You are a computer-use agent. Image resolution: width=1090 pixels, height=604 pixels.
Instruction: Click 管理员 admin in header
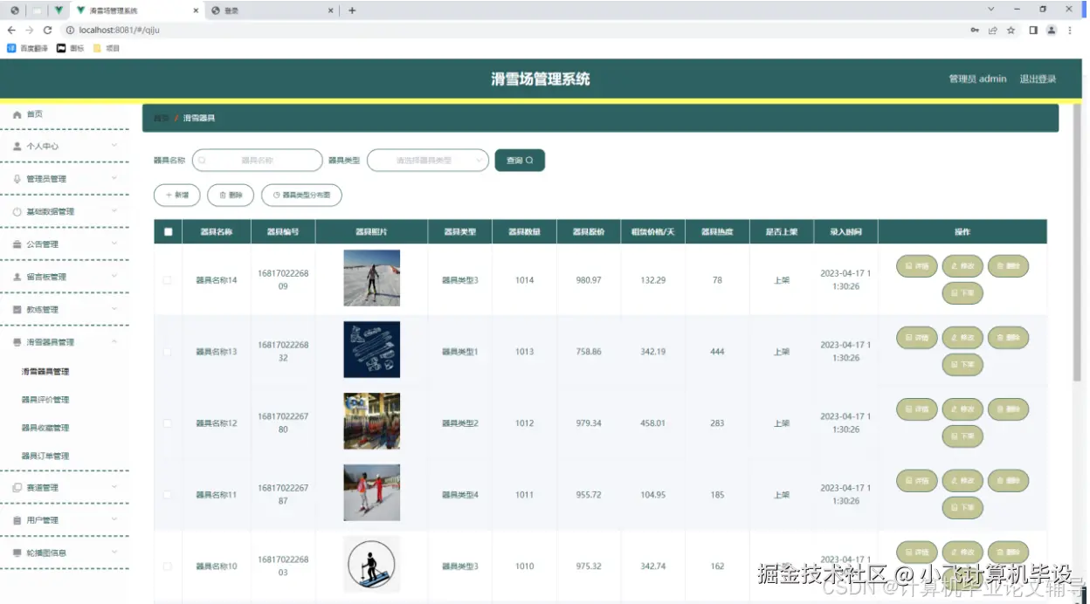(x=977, y=79)
